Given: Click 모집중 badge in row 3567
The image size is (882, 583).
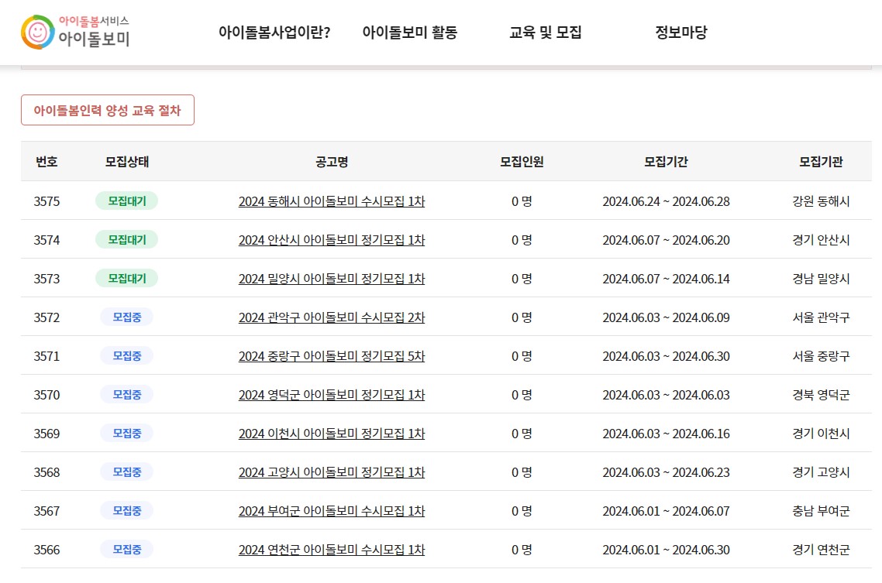Looking at the screenshot, I should click(x=126, y=510).
